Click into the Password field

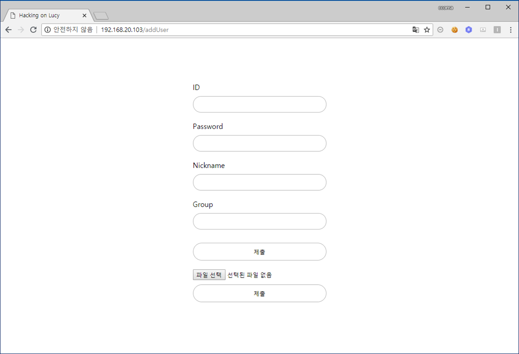tap(259, 143)
